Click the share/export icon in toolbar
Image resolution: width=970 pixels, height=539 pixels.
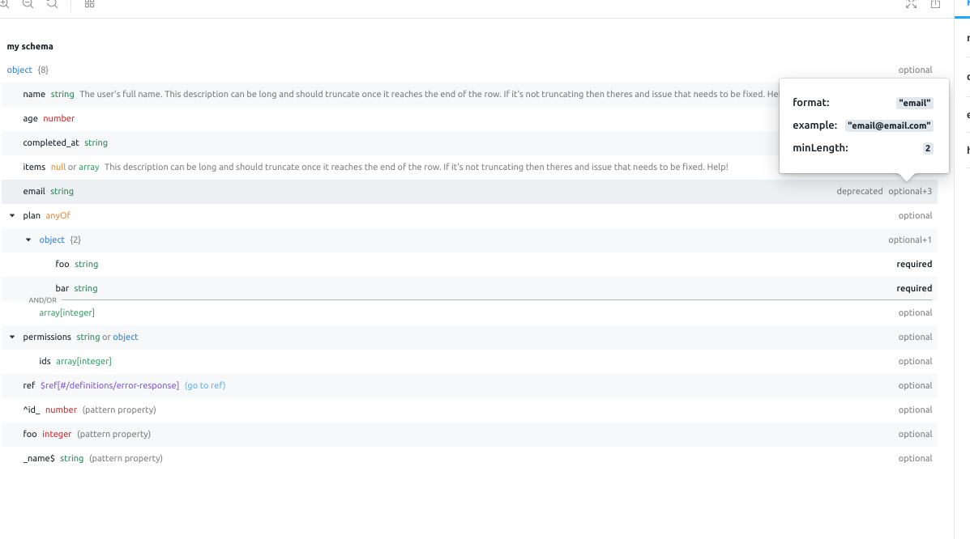coord(935,4)
